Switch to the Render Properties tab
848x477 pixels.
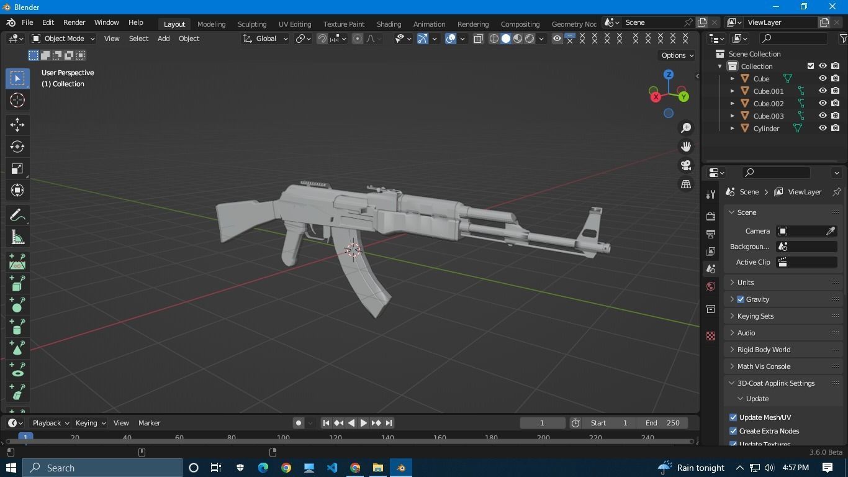coord(710,216)
